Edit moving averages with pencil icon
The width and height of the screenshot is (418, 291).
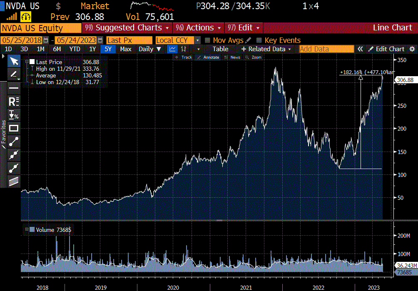248,40
